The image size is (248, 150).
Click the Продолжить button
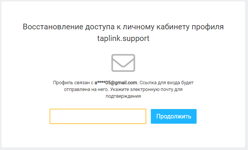pyautogui.click(x=173, y=116)
